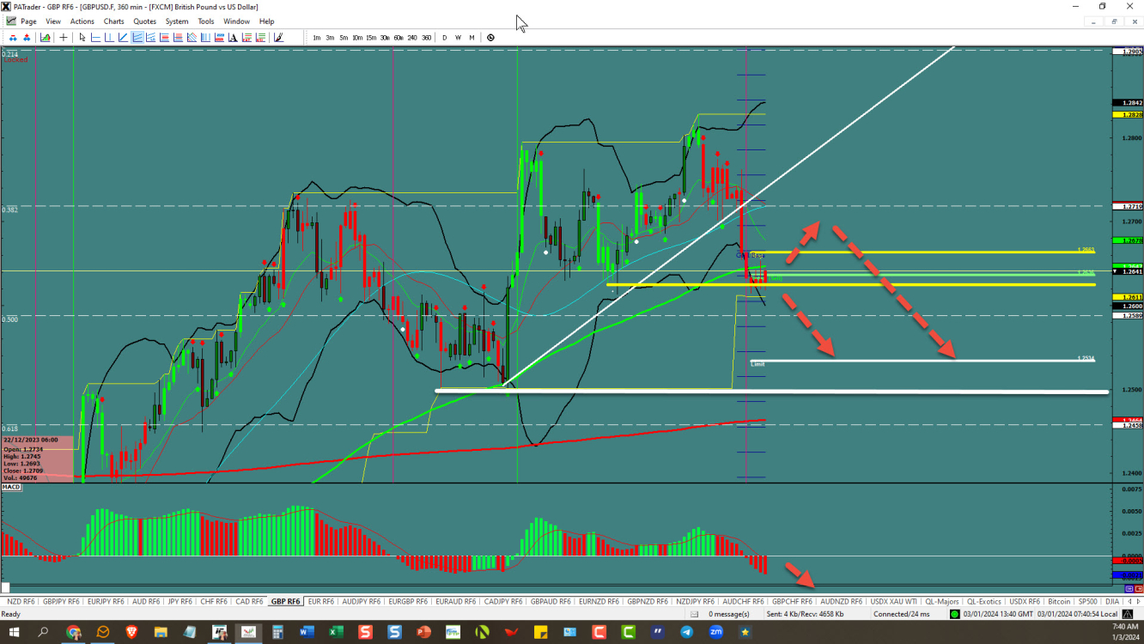Switch to GBPNZD RF6 tab
This screenshot has width=1144, height=644.
(x=648, y=601)
